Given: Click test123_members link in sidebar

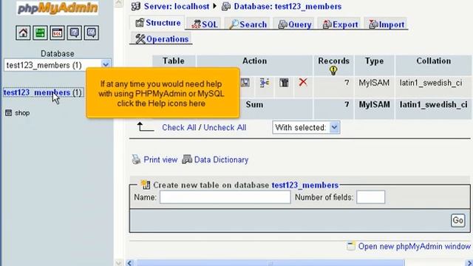Looking at the screenshot, I should 37,92.
